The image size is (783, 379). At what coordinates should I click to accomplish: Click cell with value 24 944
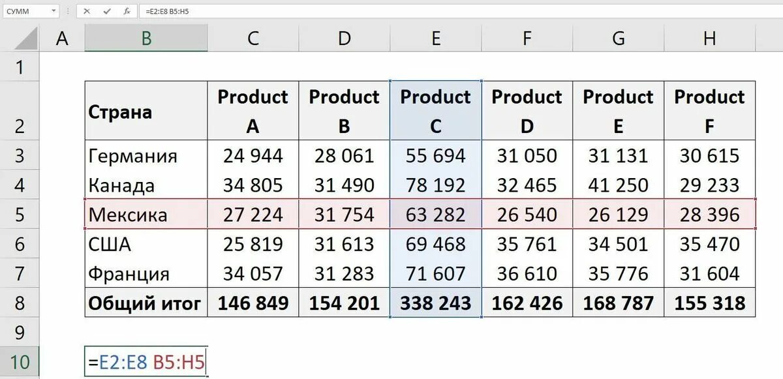point(253,155)
